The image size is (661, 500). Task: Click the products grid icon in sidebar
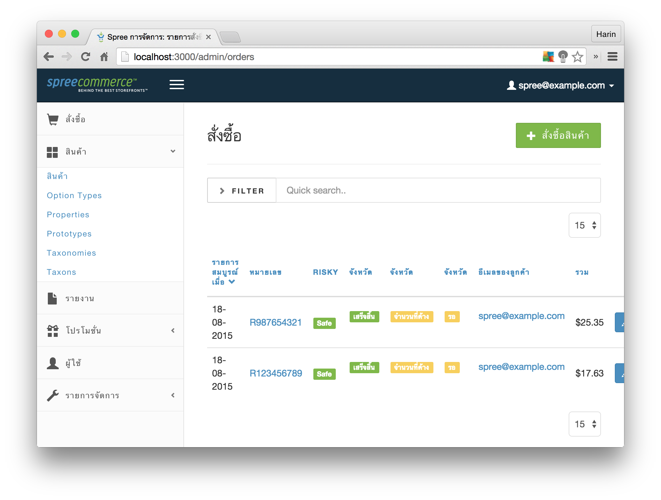[x=52, y=152]
